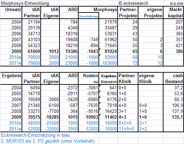
Task: Select note 'Eckresearch-Einschätzung in blau'
Action: click(x=35, y=135)
